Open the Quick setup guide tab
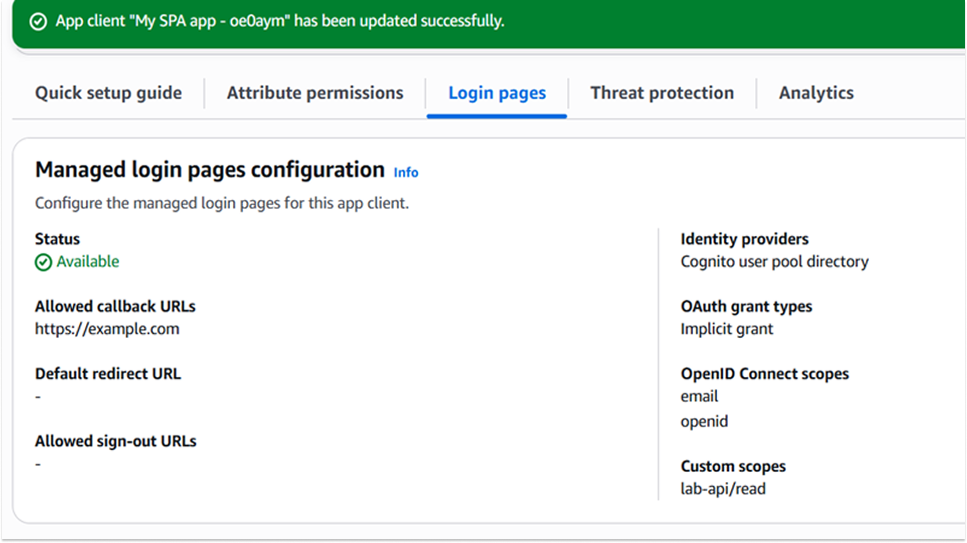 (108, 93)
